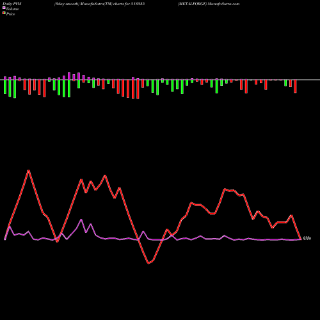Click the METALFORGE MunafaSutra.com label
The width and height of the screenshot is (320, 320).
click(209, 4)
